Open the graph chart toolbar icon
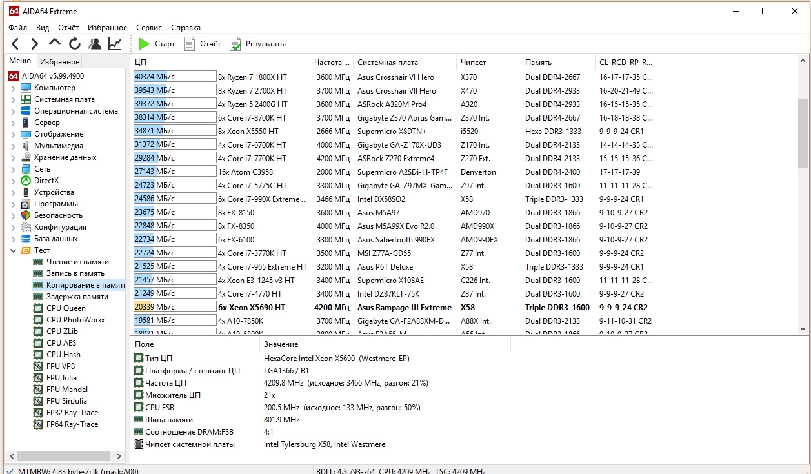811x474 pixels. point(115,44)
